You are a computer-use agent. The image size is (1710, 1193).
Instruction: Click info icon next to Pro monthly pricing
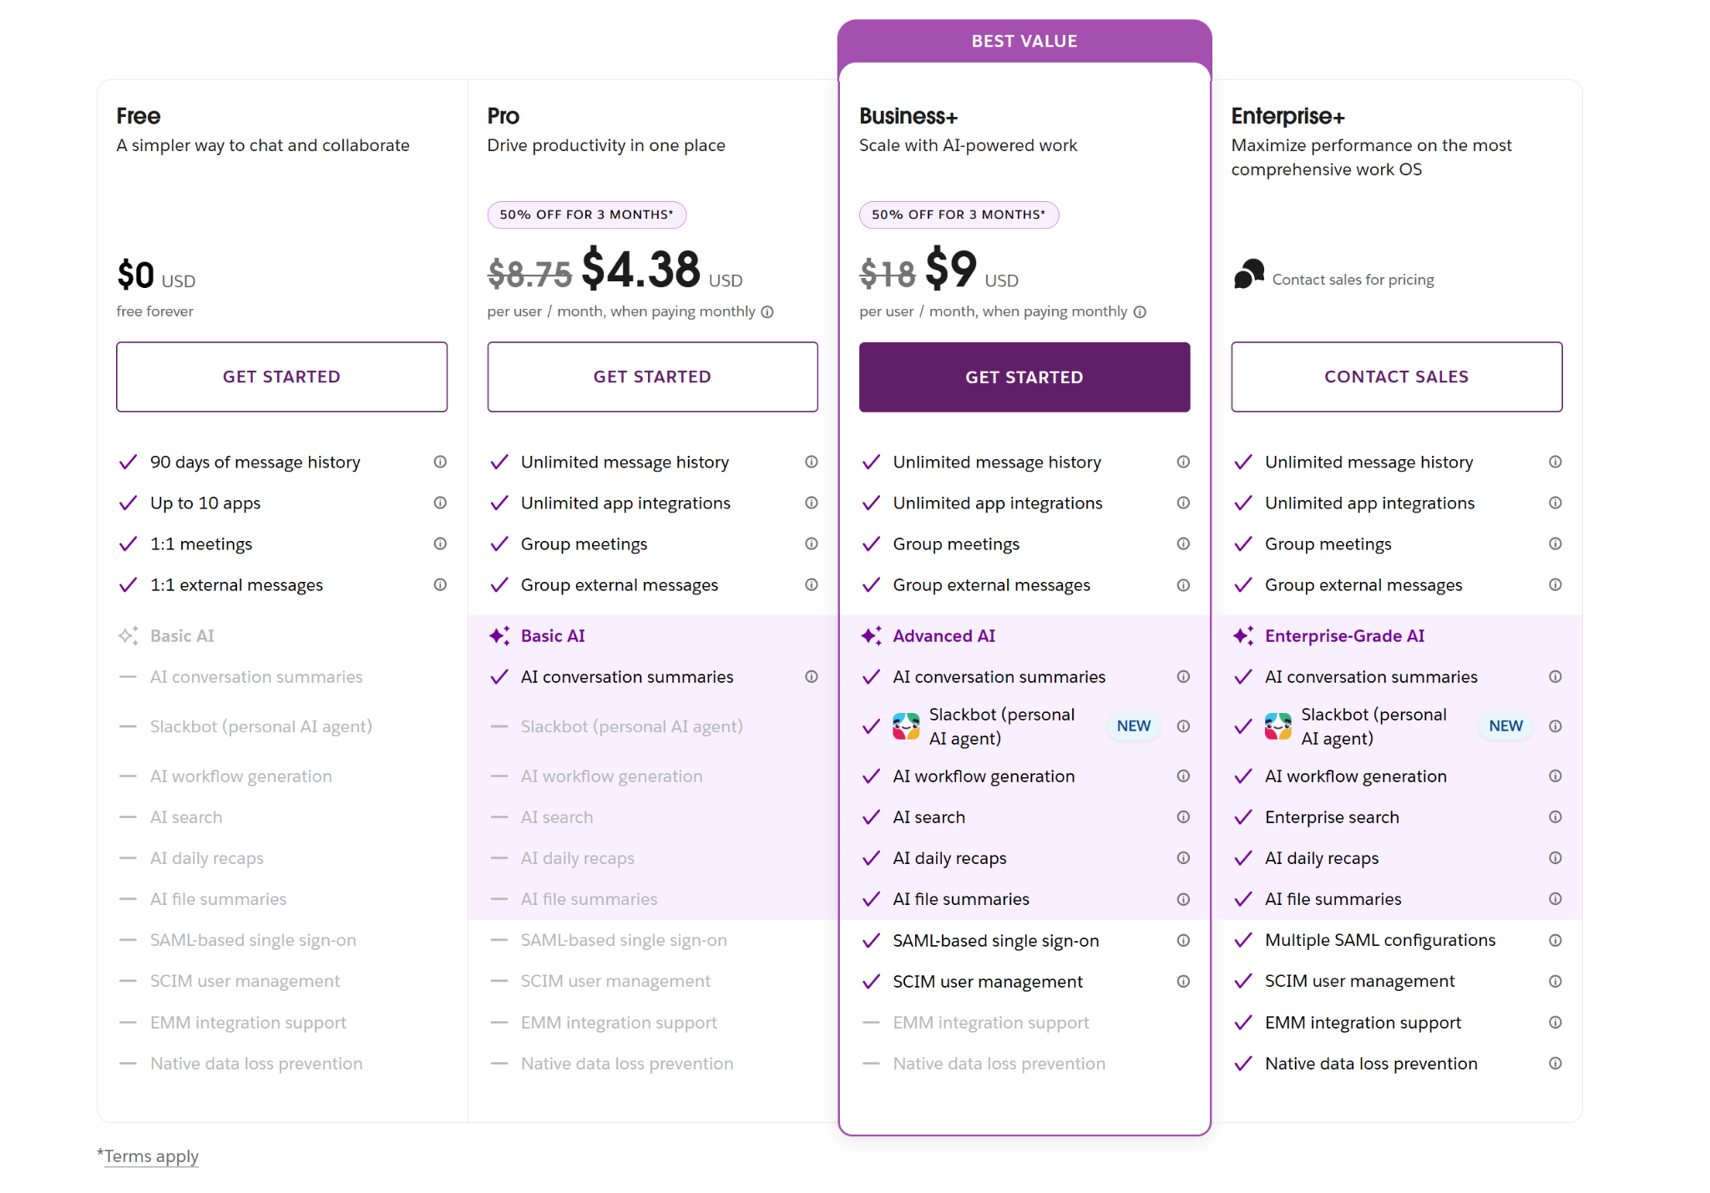tap(767, 311)
